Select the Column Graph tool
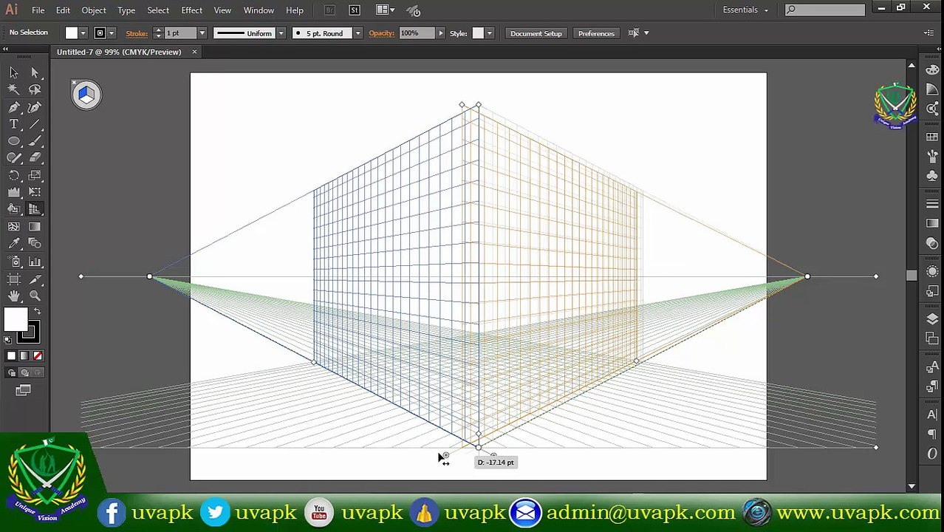 pyautogui.click(x=35, y=262)
